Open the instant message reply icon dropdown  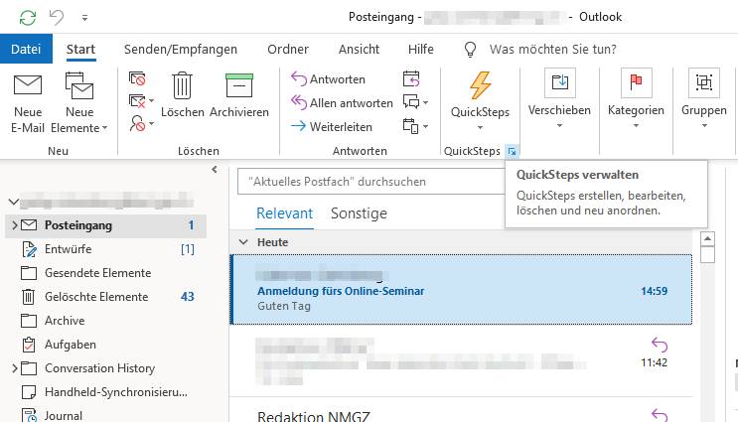point(415,101)
